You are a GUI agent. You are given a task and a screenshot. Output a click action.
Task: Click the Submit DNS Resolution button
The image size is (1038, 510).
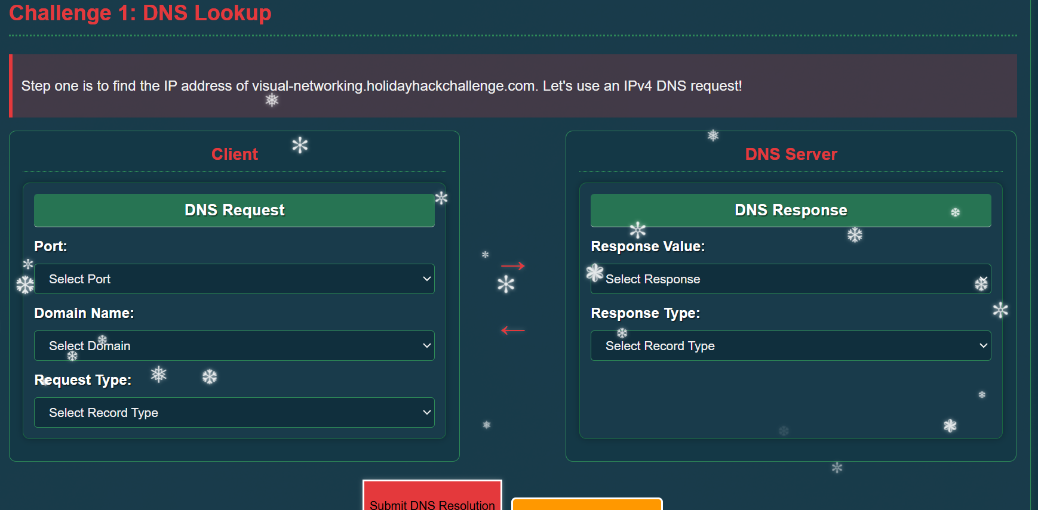click(432, 496)
